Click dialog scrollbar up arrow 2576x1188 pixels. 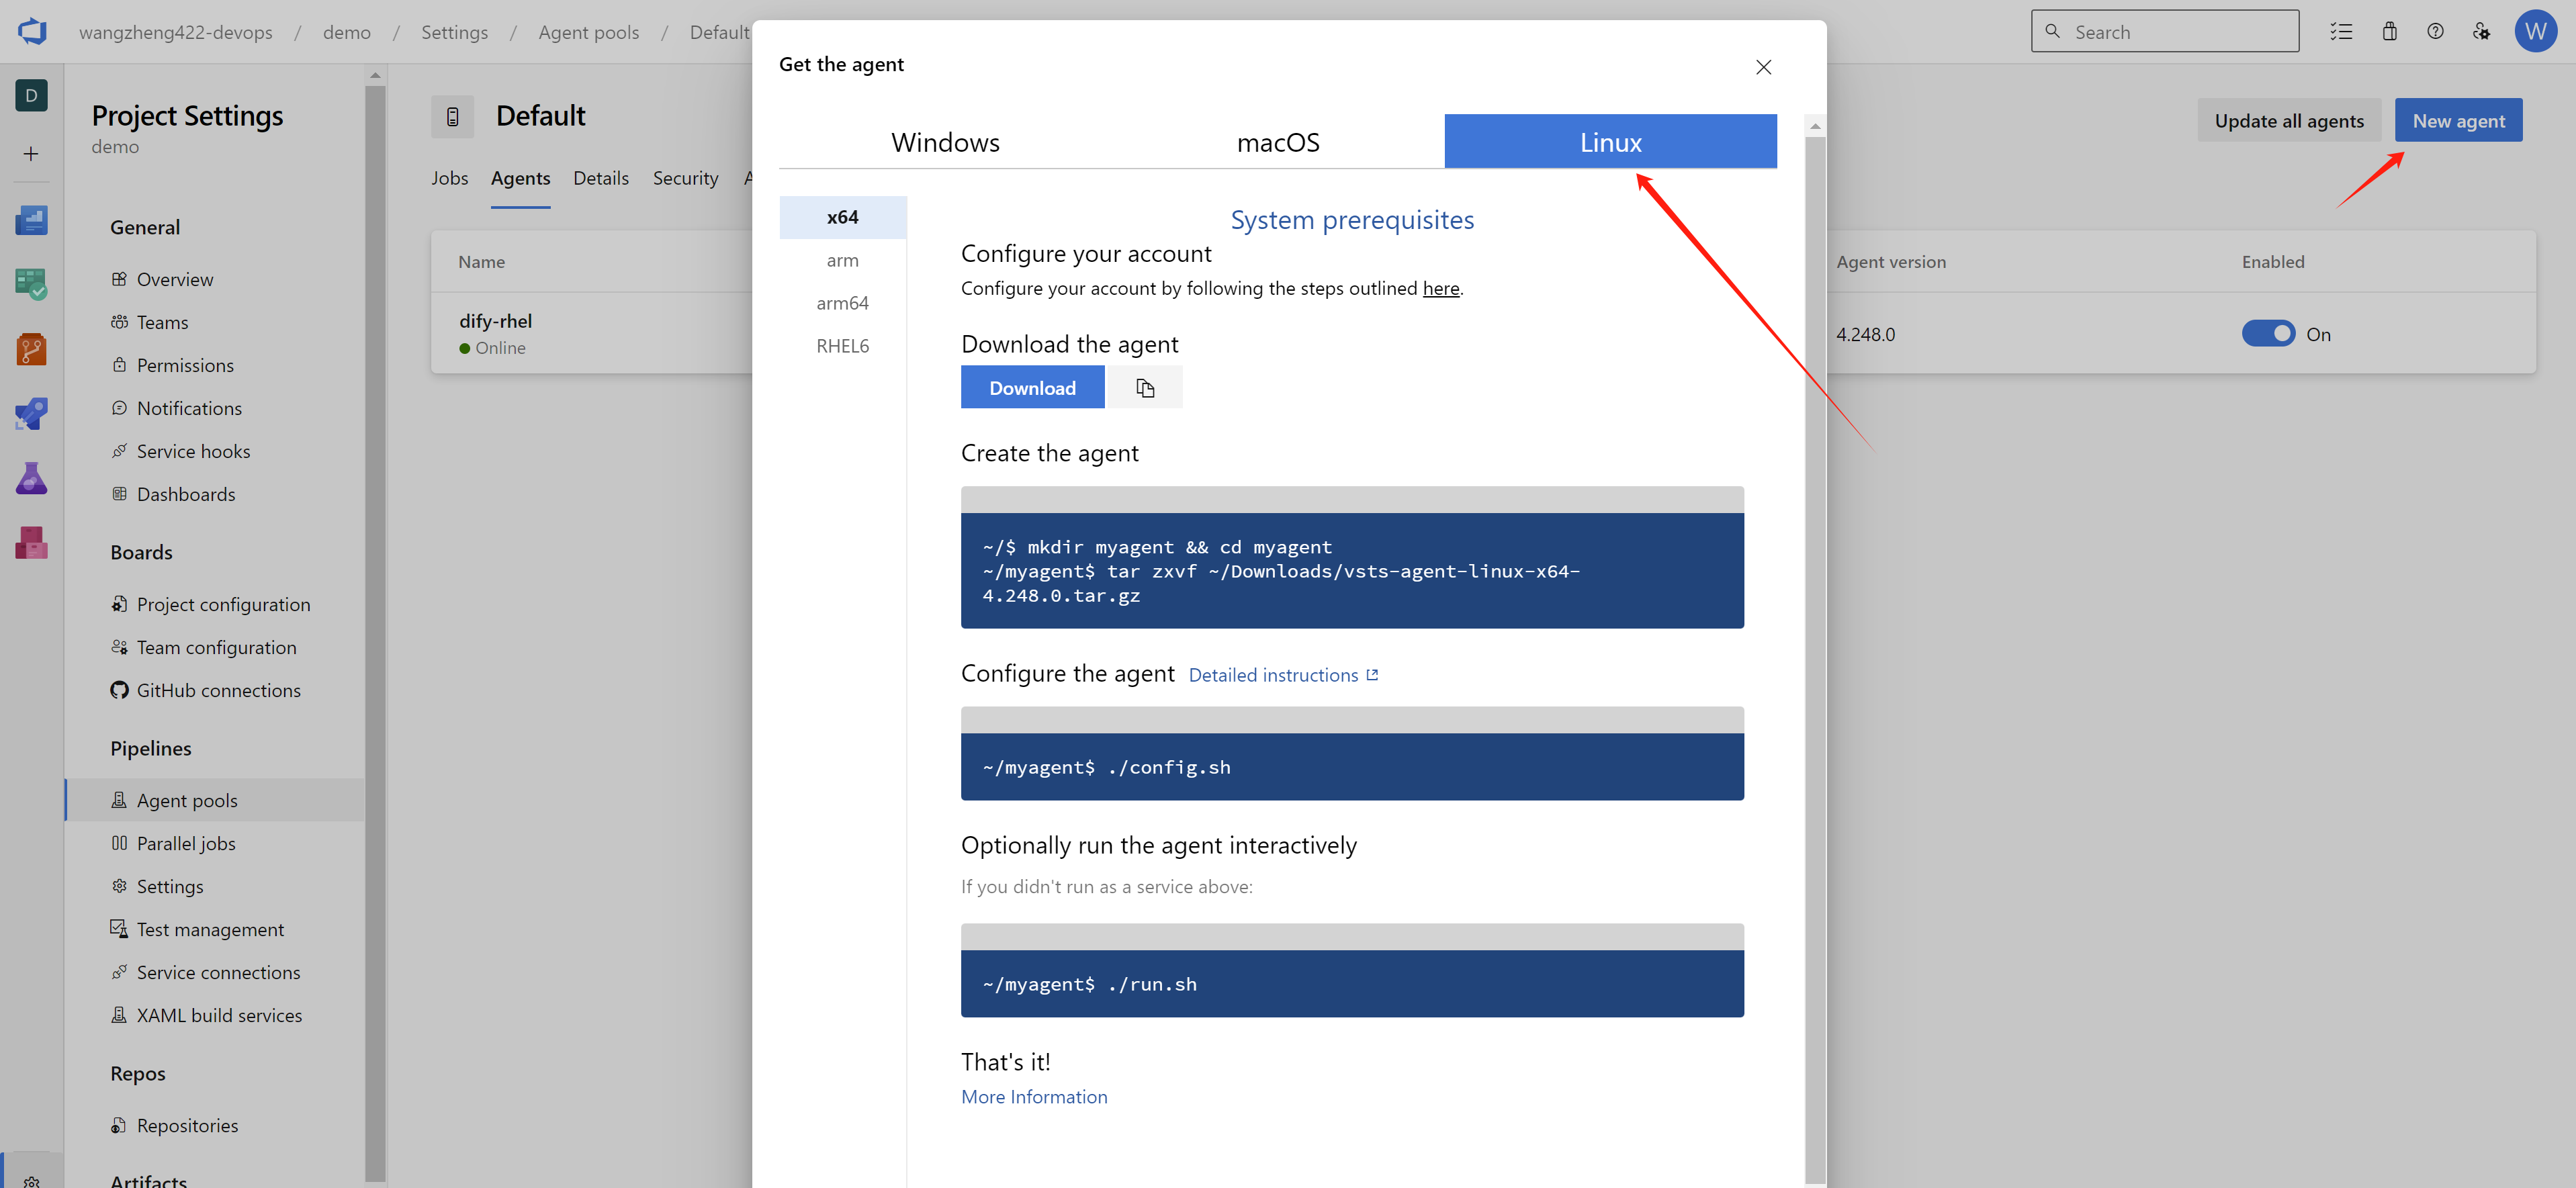tap(1815, 127)
